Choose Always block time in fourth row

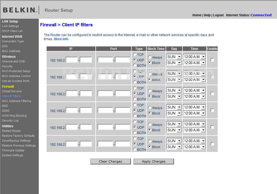pyautogui.click(x=150, y=107)
